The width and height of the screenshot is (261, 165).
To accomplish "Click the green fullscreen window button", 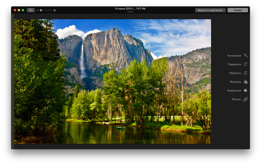I will (23, 10).
